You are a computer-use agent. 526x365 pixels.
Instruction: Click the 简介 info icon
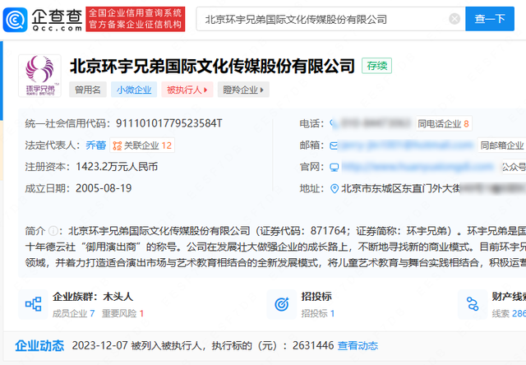point(53,231)
